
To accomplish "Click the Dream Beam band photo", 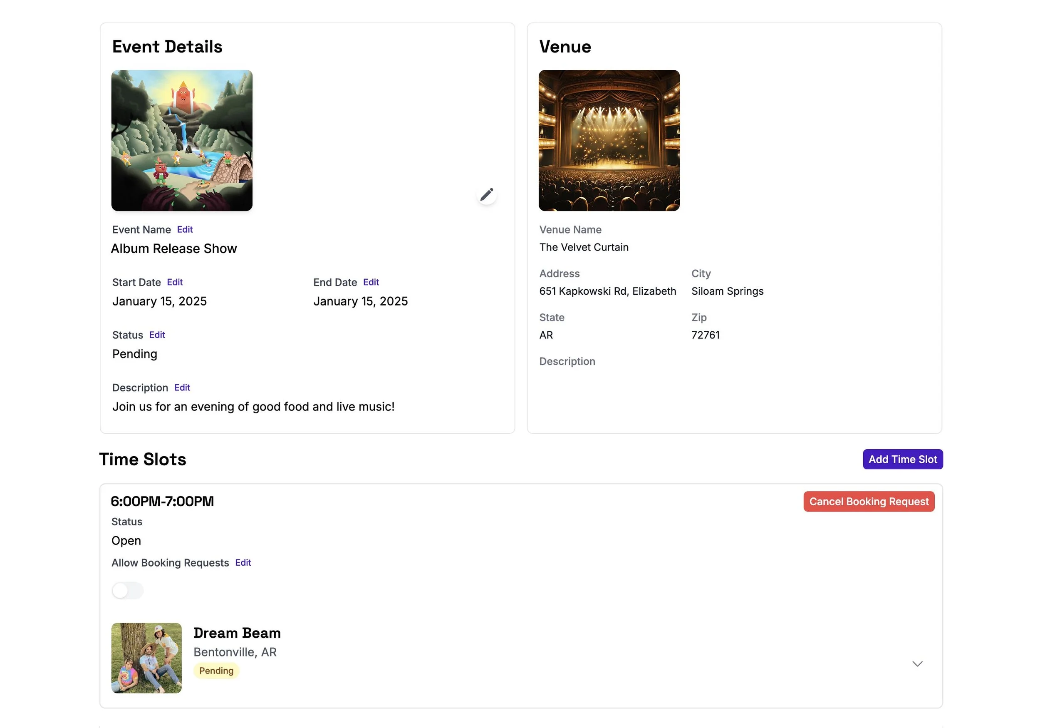I will click(146, 657).
